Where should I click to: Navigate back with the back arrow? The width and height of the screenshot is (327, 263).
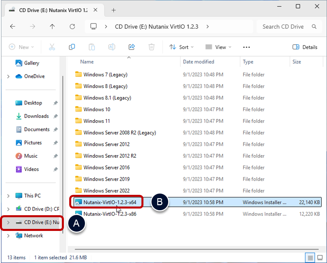coord(13,27)
